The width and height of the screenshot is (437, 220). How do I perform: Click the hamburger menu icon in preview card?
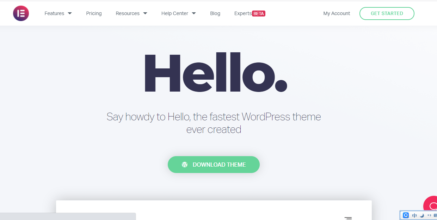348,218
